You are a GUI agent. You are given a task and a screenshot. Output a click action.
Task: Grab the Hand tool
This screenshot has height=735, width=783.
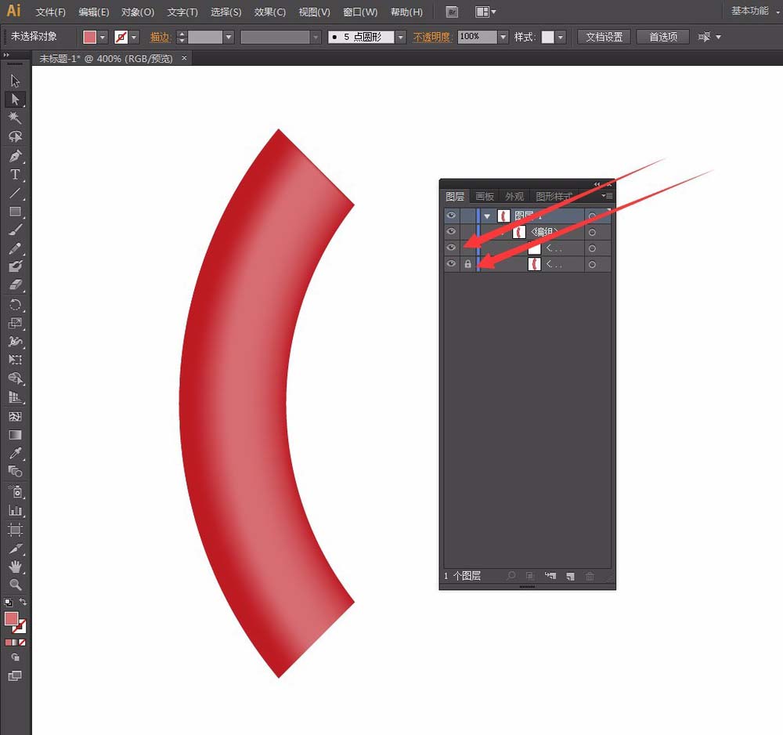[x=16, y=567]
